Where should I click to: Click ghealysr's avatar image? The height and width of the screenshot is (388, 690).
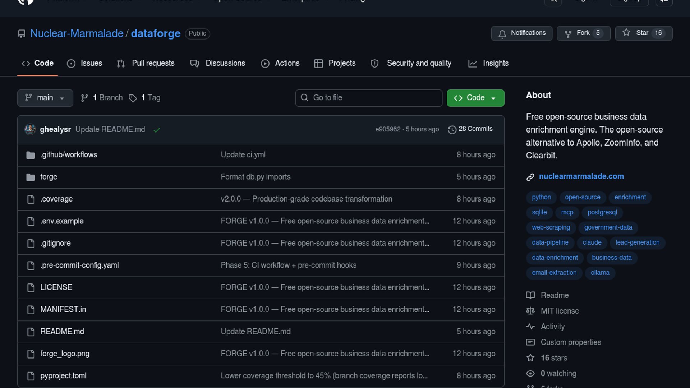click(x=30, y=129)
